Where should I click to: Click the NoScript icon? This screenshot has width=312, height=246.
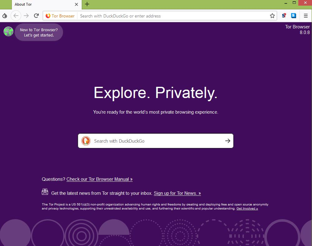tap(284, 15)
